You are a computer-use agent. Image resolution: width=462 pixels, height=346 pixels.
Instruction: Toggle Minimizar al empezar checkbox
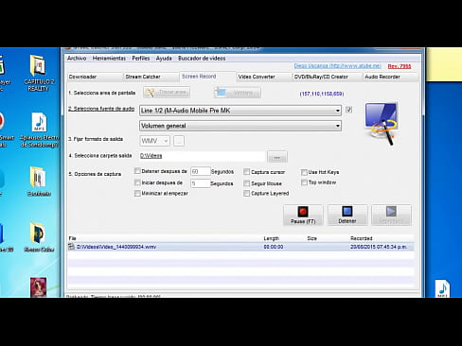click(137, 193)
